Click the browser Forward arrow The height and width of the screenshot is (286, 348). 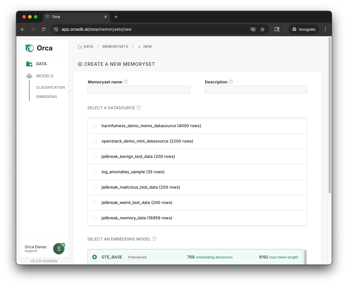coord(33,29)
